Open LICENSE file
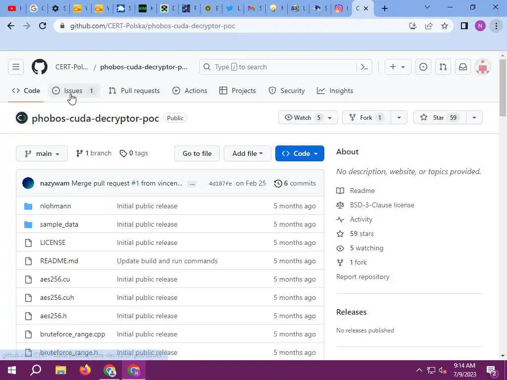This screenshot has width=507, height=380. coord(52,242)
